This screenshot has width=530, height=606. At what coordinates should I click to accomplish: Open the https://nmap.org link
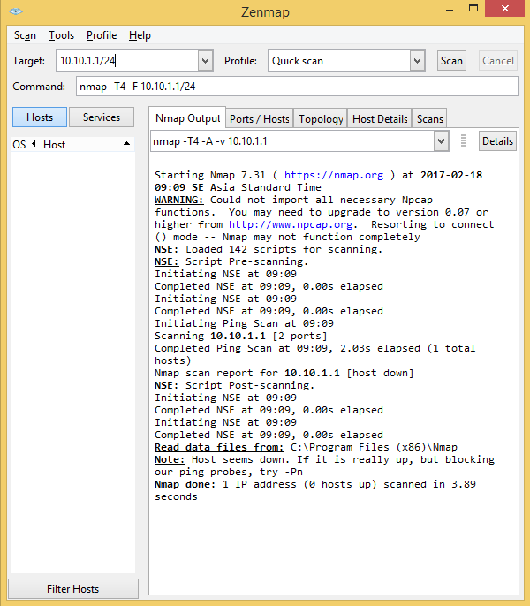click(334, 175)
